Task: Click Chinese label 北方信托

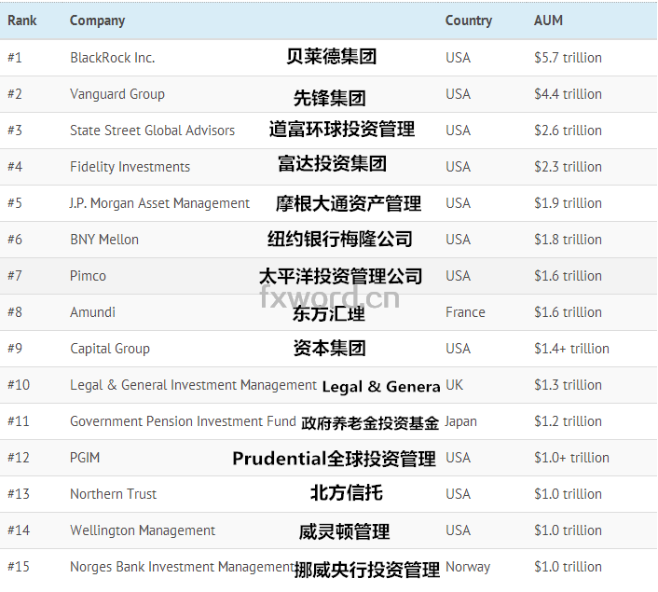Action: 347,493
